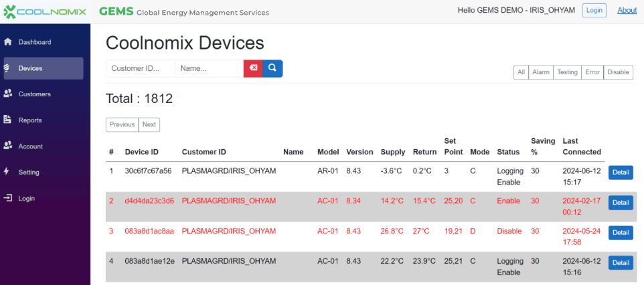Viewport: 644px width, 285px height.
Task: Filter devices by Testing status
Action: (567, 72)
